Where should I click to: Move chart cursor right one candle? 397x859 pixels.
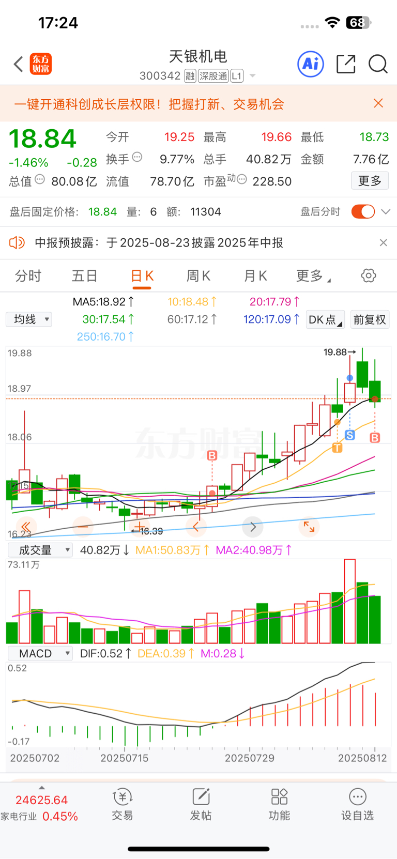[253, 527]
